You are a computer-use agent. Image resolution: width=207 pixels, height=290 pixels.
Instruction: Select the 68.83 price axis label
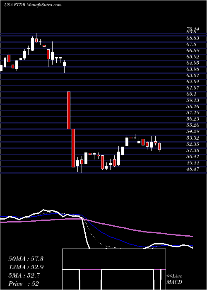click(193, 38)
